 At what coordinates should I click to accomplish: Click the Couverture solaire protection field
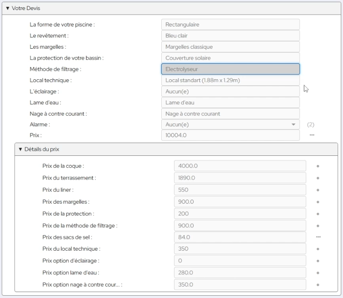pos(230,58)
